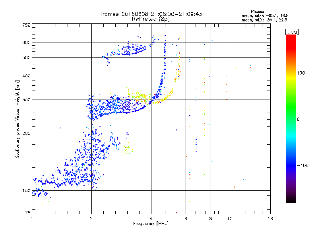Click the 'Frequency [MHz]' axis title
Screen dimensions: 318x238
[x=151, y=224]
